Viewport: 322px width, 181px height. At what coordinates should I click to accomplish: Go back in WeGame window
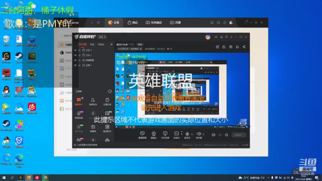pyautogui.click(x=92, y=23)
